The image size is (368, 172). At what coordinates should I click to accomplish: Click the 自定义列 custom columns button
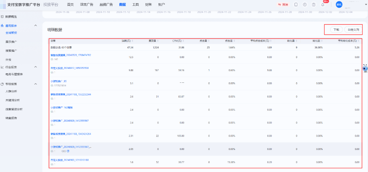[x=353, y=30]
